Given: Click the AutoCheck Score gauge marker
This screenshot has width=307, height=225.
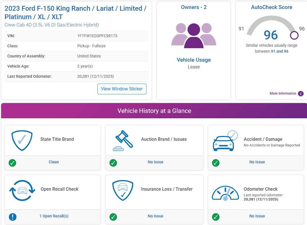Looking at the screenshot, I should click(x=294, y=35).
